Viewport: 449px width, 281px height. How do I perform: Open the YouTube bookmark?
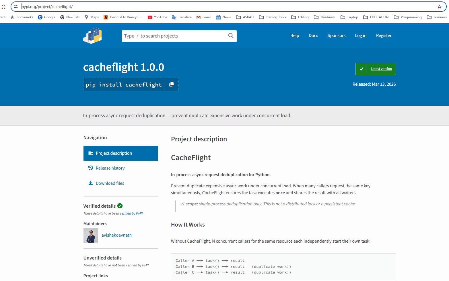coord(157,17)
